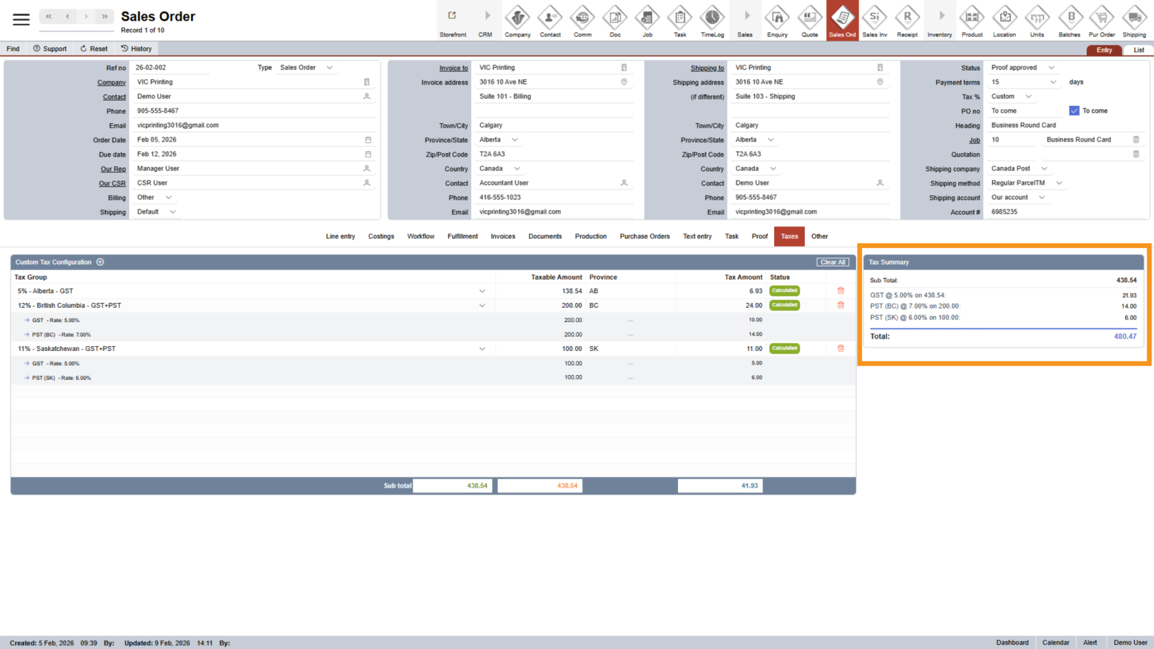Delete the British Columbia tax row
The image size is (1154, 649).
click(x=840, y=305)
